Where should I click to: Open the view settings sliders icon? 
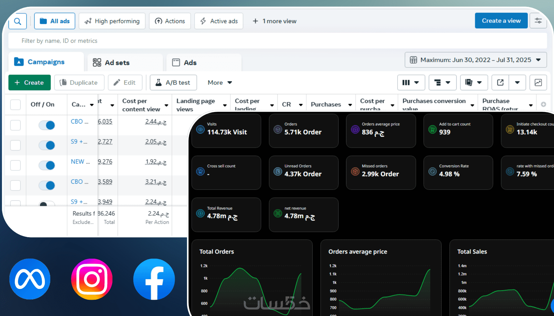coord(538,21)
